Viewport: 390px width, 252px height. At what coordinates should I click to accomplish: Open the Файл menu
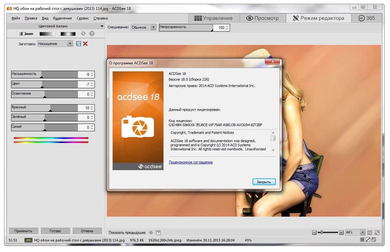coord(16,18)
